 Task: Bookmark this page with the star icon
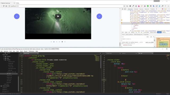coord(124,6)
